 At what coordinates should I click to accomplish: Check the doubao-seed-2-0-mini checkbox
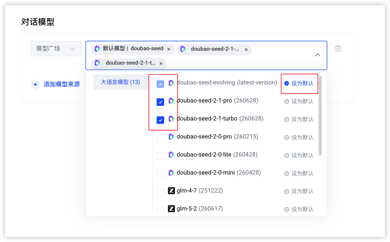point(160,174)
